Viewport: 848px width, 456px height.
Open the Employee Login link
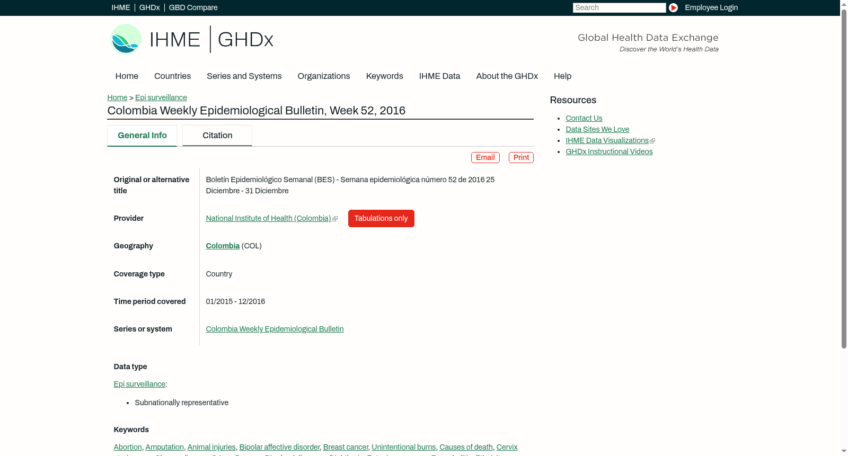[x=711, y=7]
